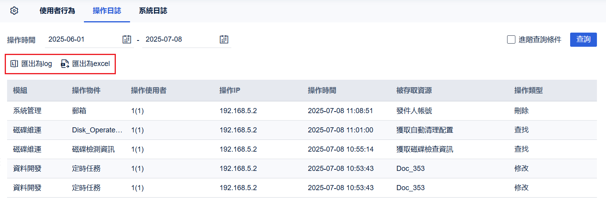Click the 匯出為log text link
This screenshot has height=198, width=606.
pyautogui.click(x=37, y=64)
